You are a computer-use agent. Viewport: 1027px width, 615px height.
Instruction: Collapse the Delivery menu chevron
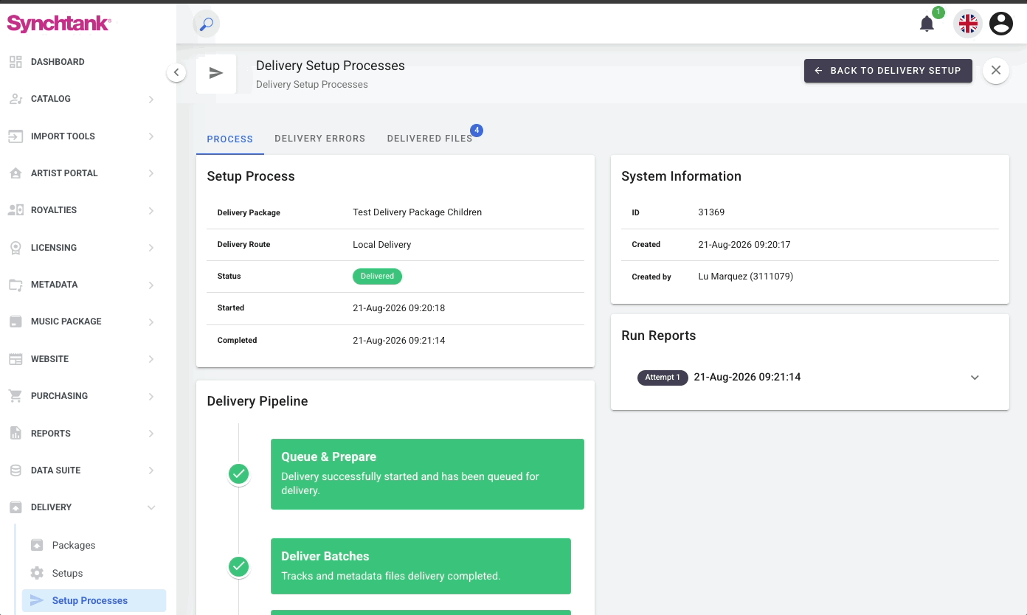[x=151, y=508]
